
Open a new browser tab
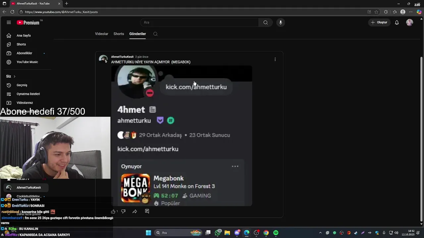click(x=67, y=4)
